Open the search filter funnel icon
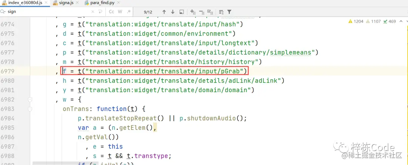The height and width of the screenshot is (165, 408). point(229,12)
